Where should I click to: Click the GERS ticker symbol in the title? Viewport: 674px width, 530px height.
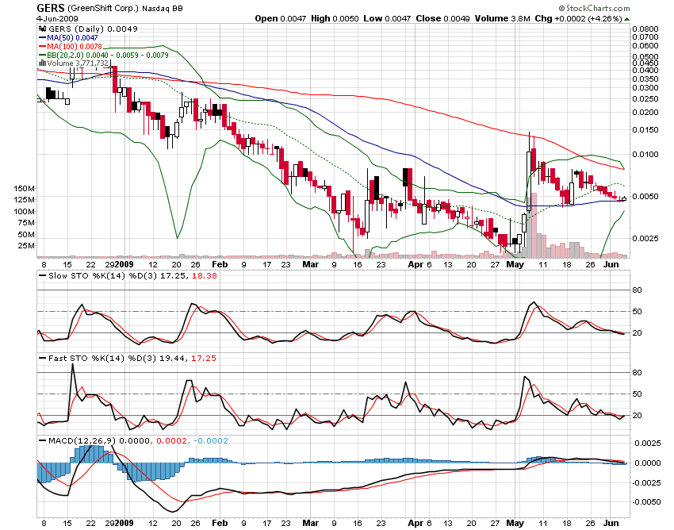50,8
